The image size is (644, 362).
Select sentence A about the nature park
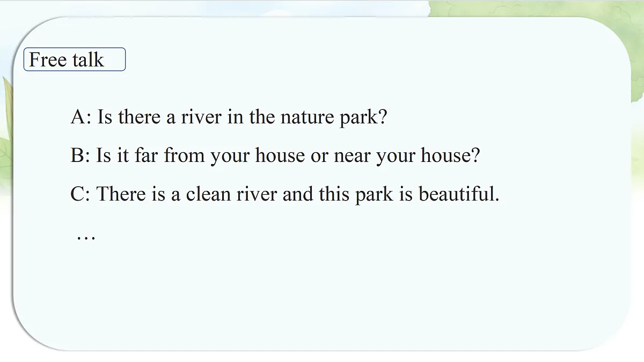click(229, 117)
